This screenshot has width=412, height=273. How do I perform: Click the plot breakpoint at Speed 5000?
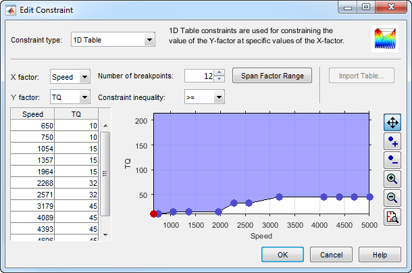[369, 197]
